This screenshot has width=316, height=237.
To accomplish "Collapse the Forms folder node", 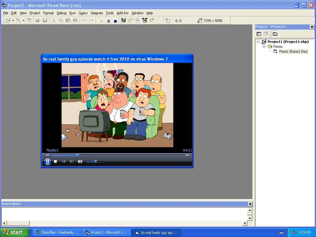I will [x=264, y=47].
